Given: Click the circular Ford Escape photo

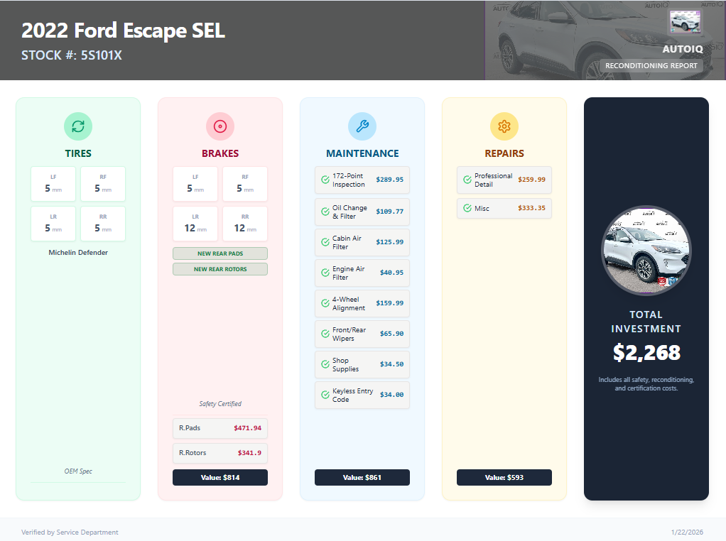Looking at the screenshot, I should pyautogui.click(x=646, y=250).
